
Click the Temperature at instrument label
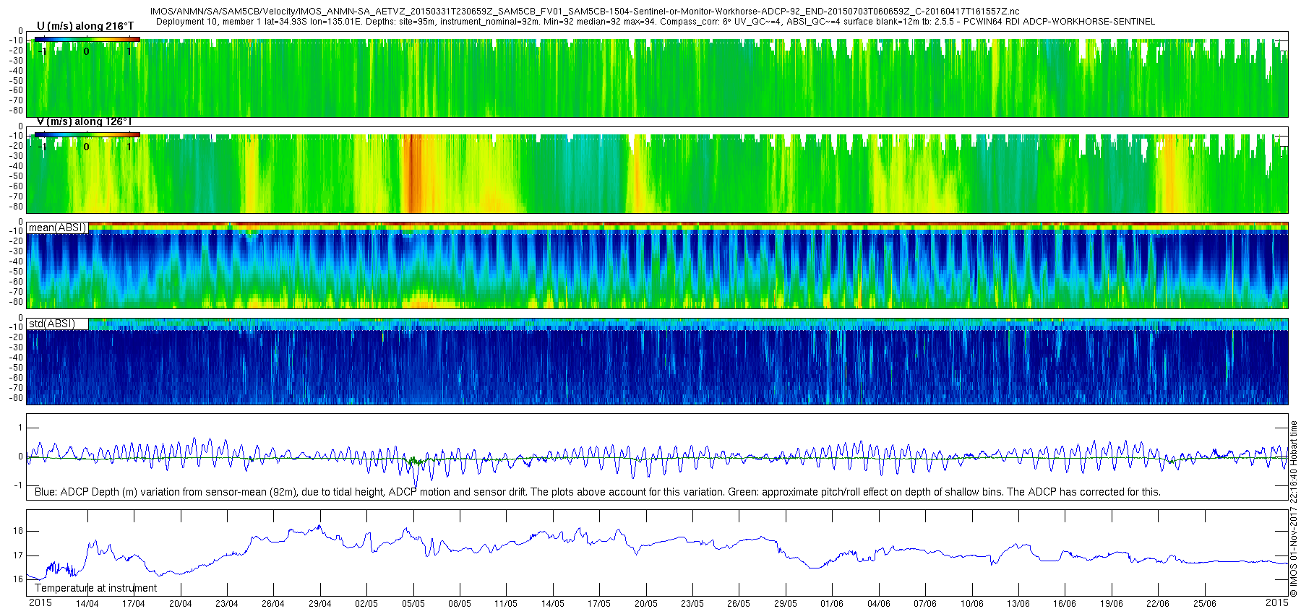[x=95, y=588]
